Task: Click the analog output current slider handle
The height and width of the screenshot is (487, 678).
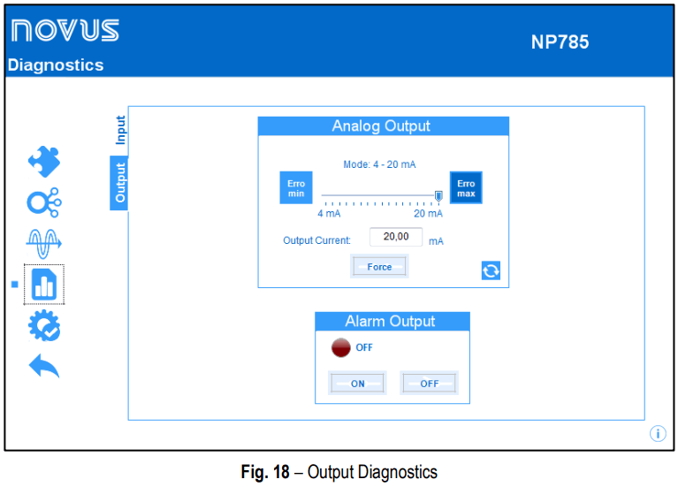Action: click(x=438, y=197)
